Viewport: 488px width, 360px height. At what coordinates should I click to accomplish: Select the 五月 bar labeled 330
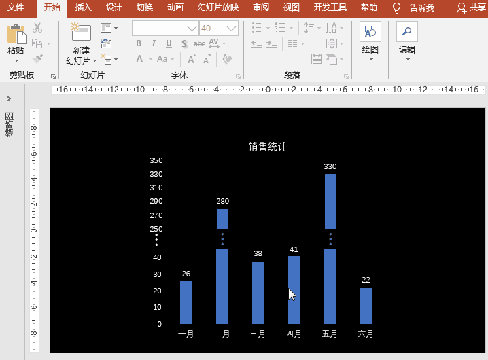point(330,249)
